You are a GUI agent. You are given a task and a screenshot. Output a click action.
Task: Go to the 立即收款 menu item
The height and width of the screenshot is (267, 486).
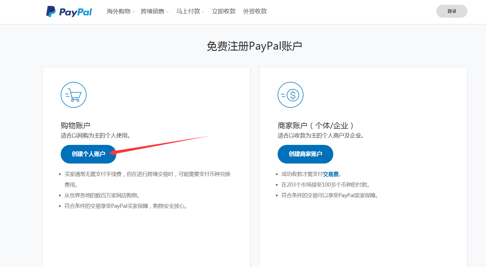224,12
